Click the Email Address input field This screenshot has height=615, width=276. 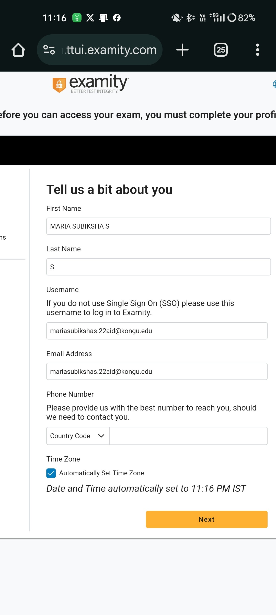(x=157, y=372)
